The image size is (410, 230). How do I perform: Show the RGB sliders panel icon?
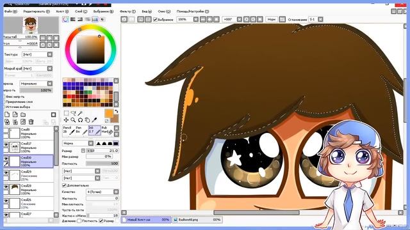click(73, 19)
